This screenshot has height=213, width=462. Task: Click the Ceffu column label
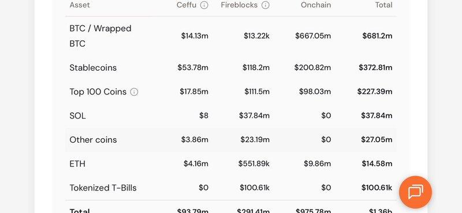coord(187,5)
